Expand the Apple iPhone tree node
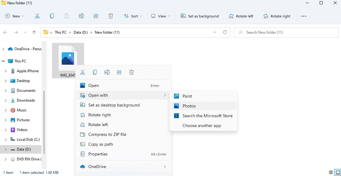 point(6,71)
